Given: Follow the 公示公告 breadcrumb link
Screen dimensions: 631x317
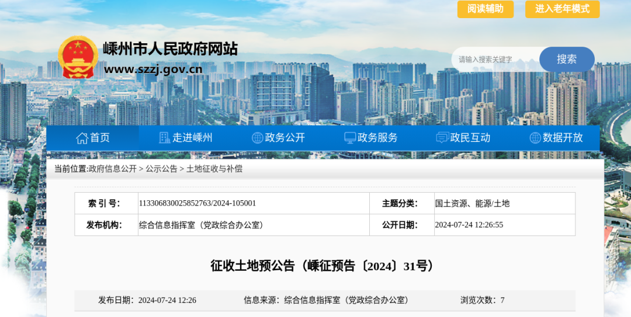Looking at the screenshot, I should pos(161,169).
